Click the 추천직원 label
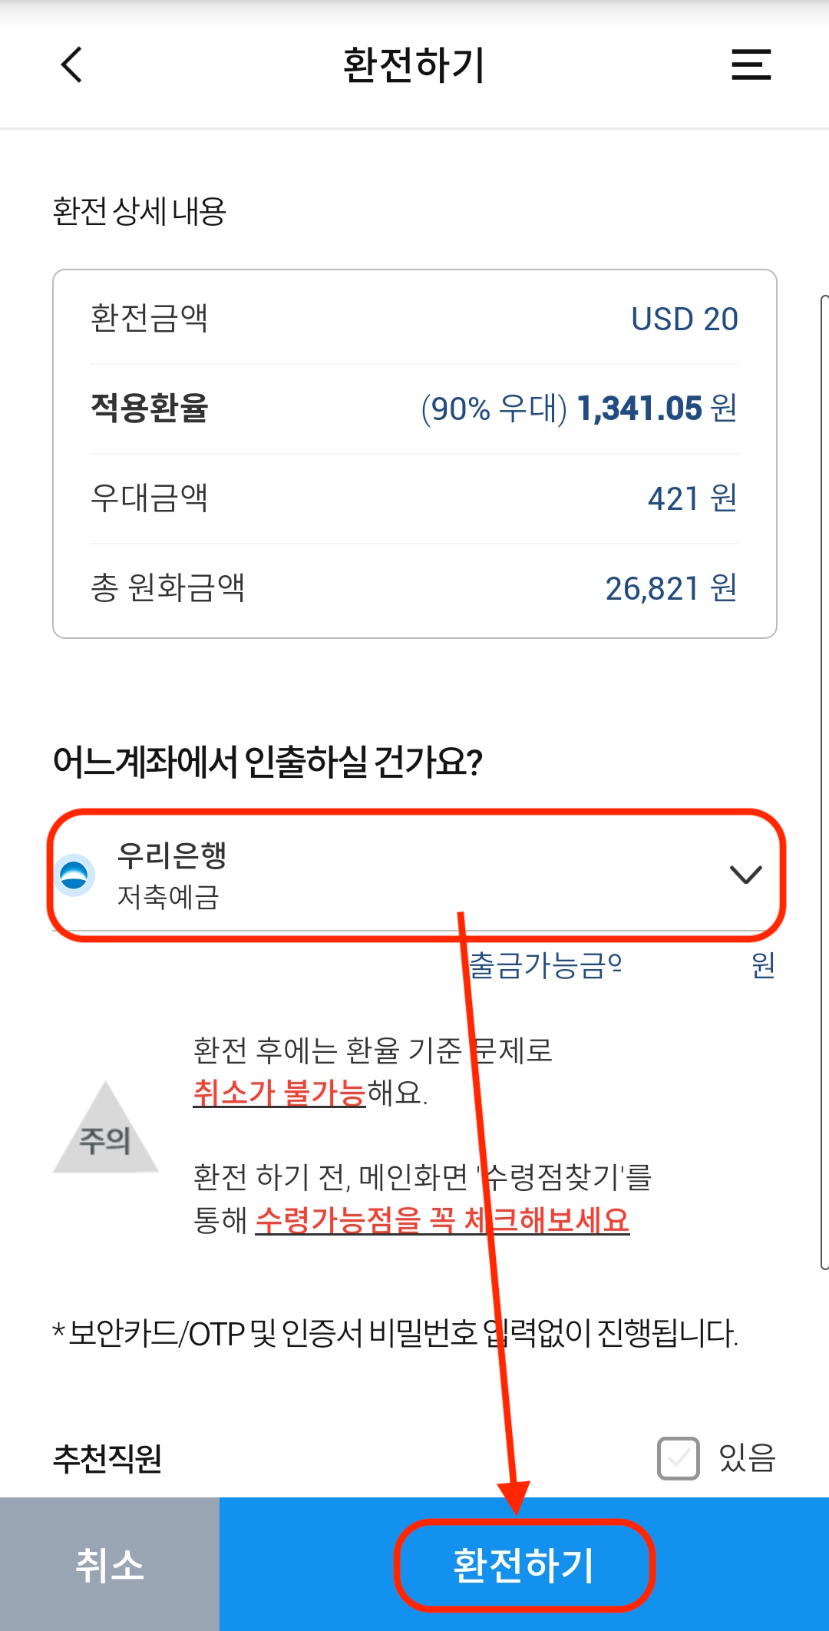829x1631 pixels. [107, 1457]
